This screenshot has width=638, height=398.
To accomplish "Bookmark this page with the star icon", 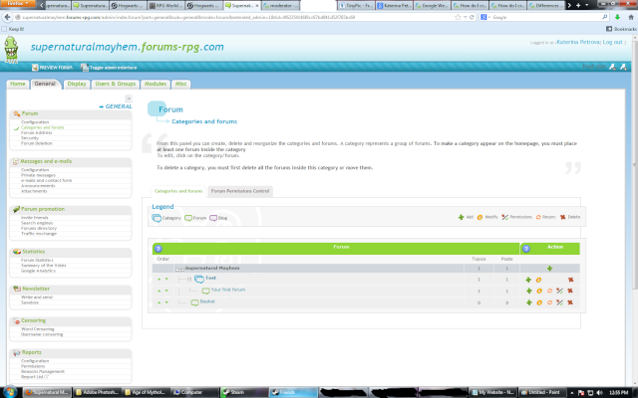I will click(458, 17).
